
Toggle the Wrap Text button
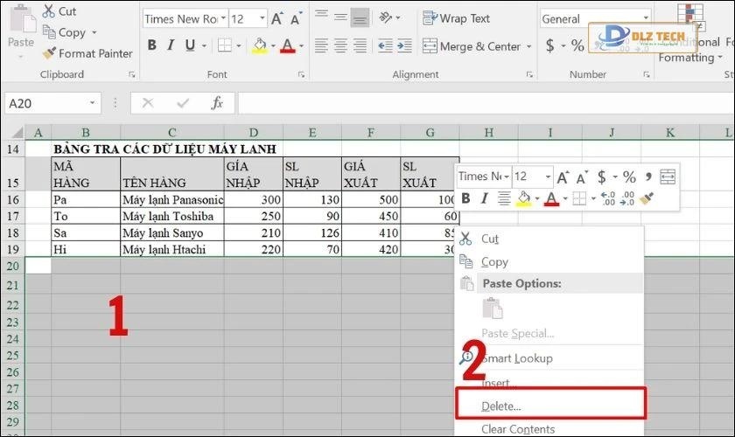coord(456,18)
